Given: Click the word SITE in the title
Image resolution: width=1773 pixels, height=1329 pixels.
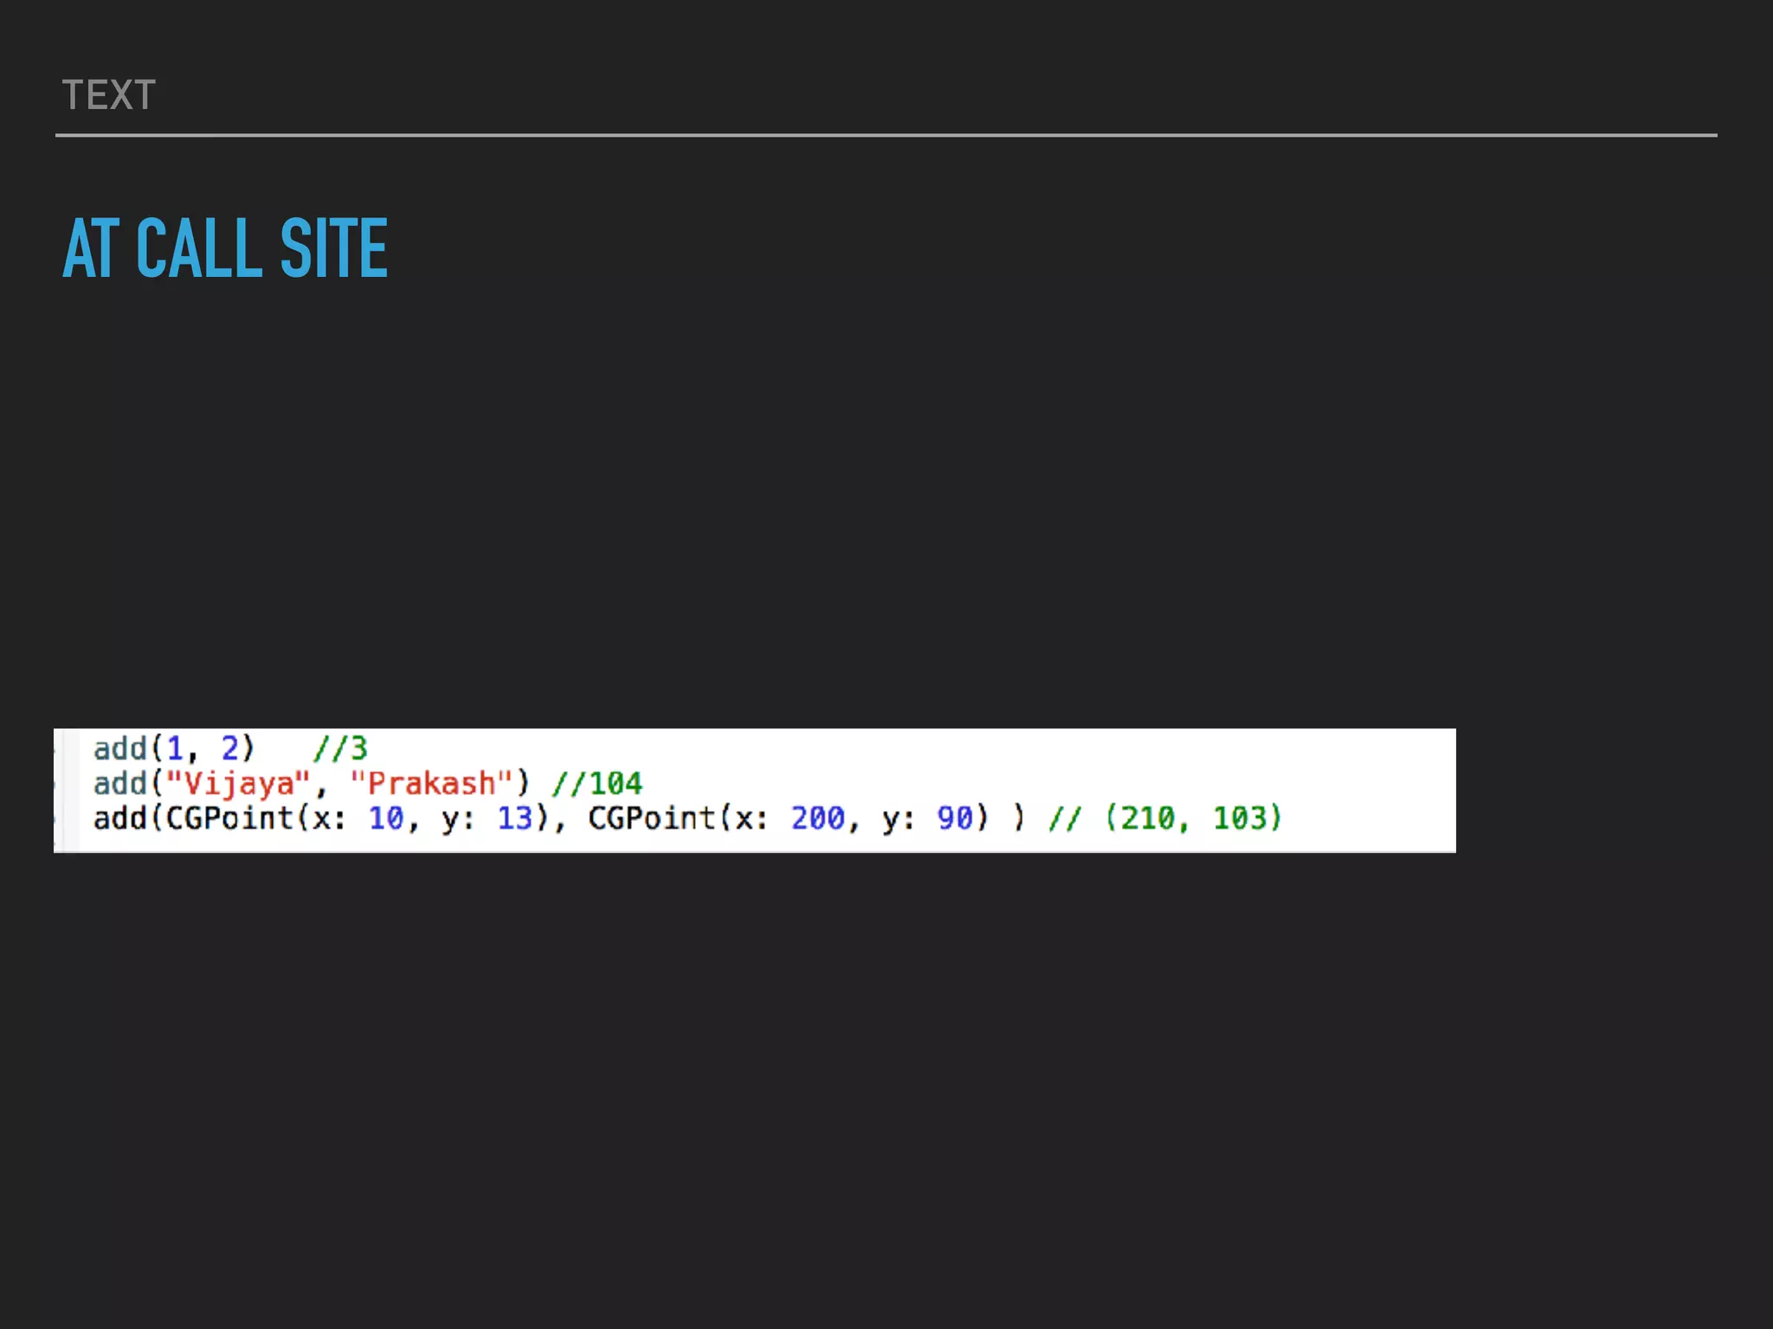Looking at the screenshot, I should (x=333, y=249).
